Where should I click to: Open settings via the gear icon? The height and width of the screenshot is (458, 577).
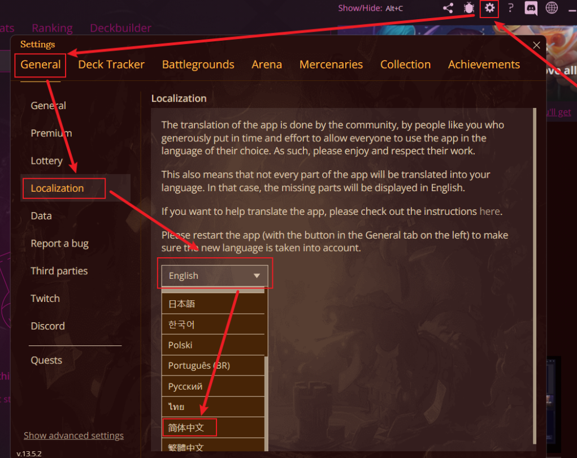point(489,8)
